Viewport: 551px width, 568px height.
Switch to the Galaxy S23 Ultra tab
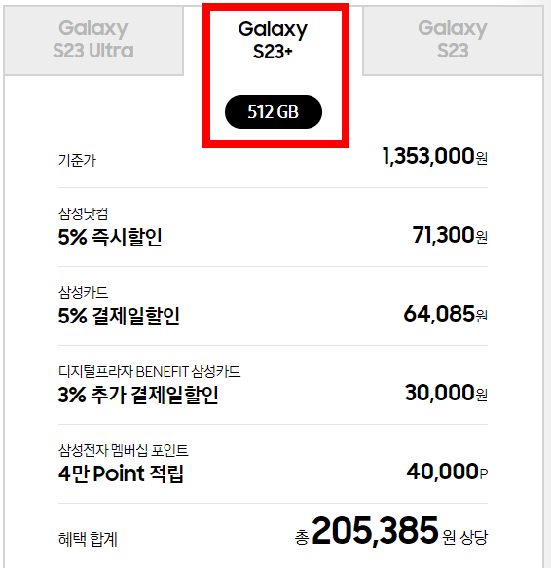93,40
